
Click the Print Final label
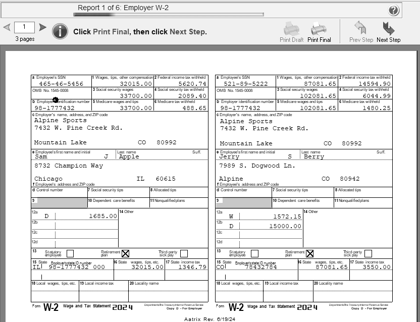click(x=319, y=40)
